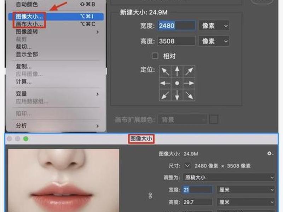Select center anchor dot in 定位 grid
The image size is (283, 212).
pos(177,83)
